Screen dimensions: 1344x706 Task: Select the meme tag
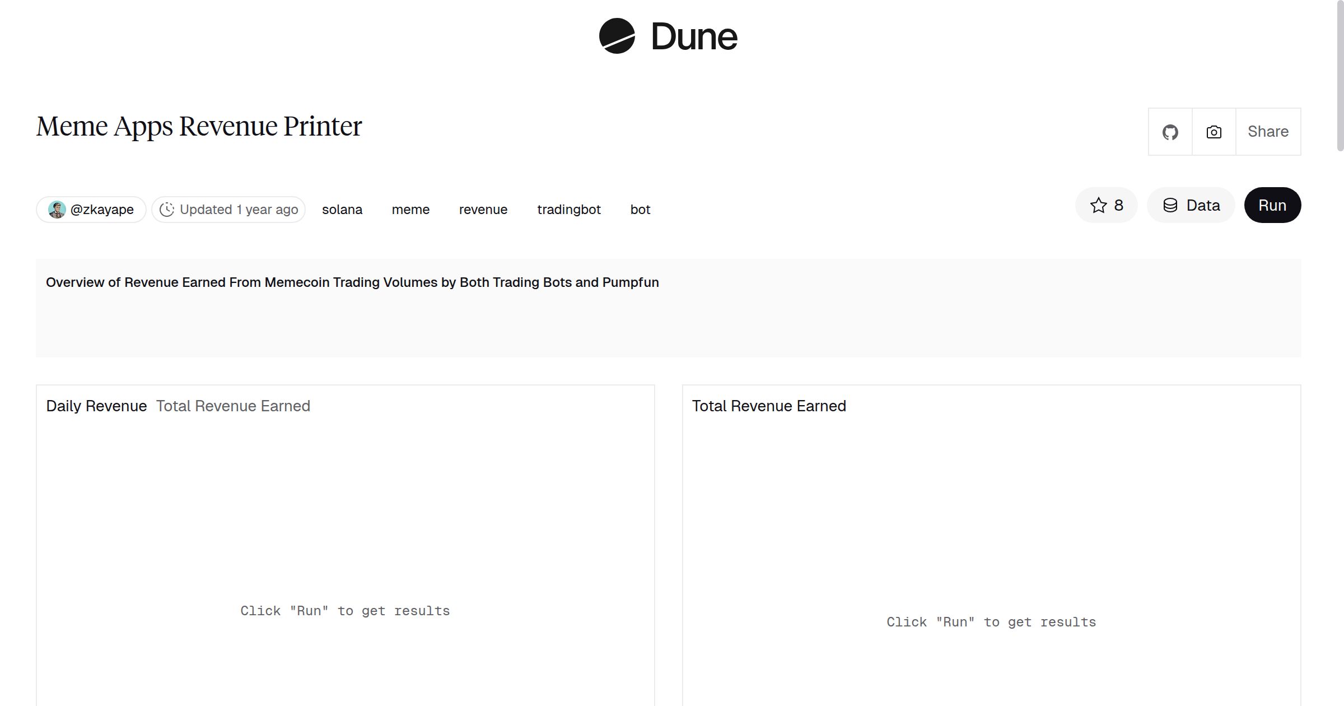tap(410, 209)
